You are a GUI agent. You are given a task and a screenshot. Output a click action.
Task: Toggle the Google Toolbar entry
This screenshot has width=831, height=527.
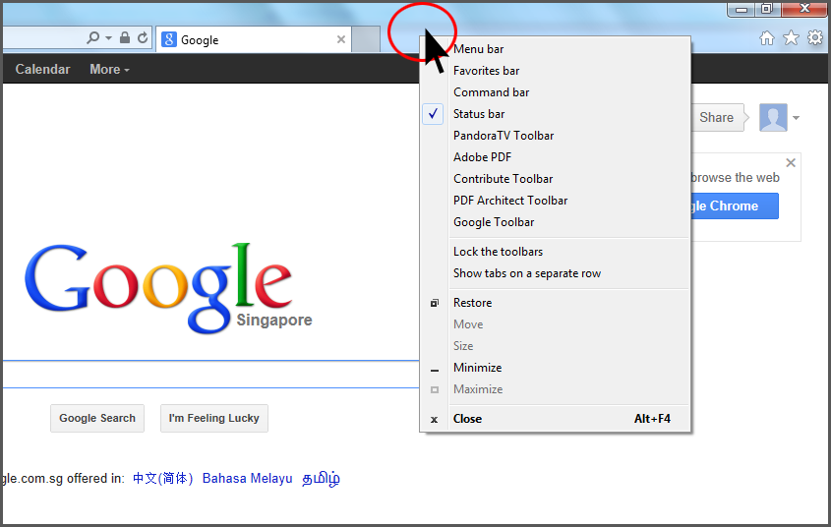point(556,222)
